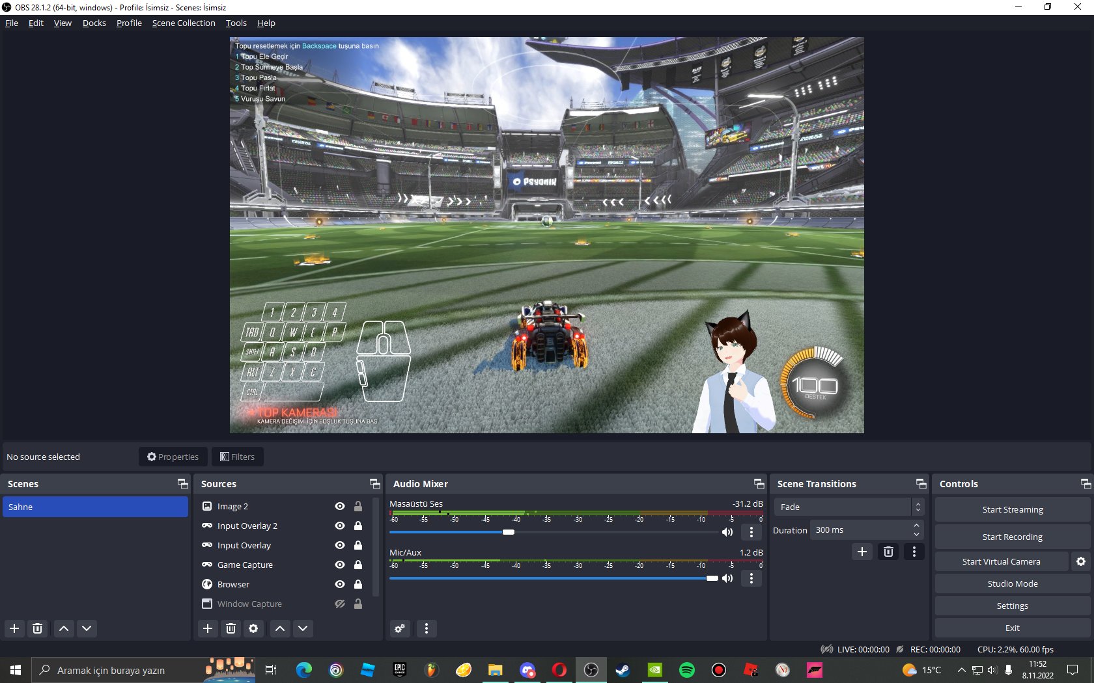The width and height of the screenshot is (1094, 683).
Task: Open the Tools menu
Action: coord(236,23)
